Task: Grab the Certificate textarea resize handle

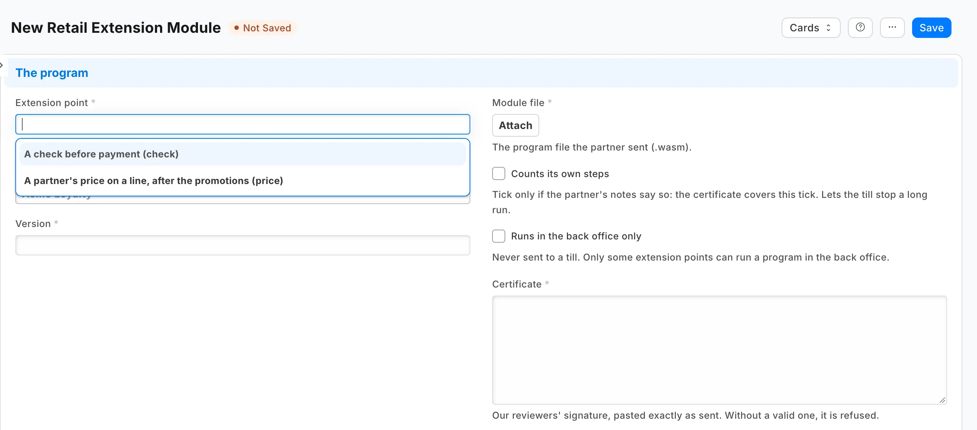Action: click(x=942, y=400)
